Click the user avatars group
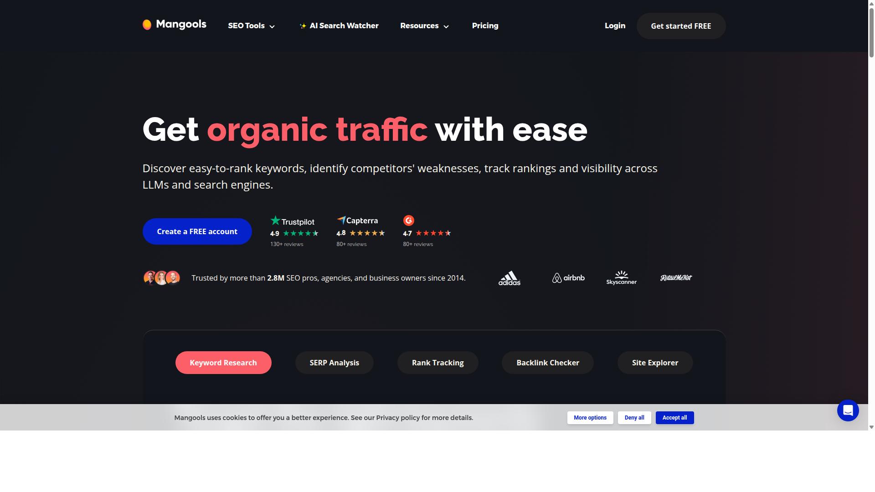The width and height of the screenshot is (875, 492). [x=161, y=278]
